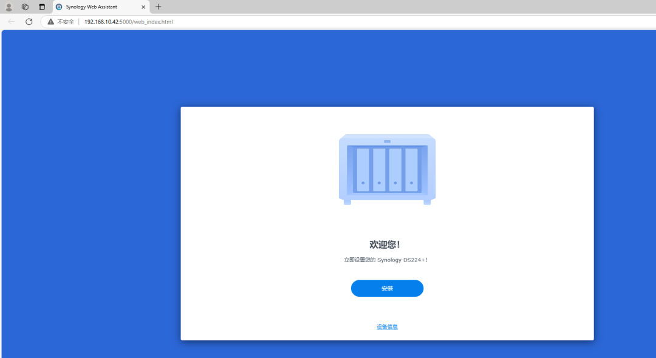656x358 pixels.
Task: Go back using the back arrow
Action: click(12, 21)
